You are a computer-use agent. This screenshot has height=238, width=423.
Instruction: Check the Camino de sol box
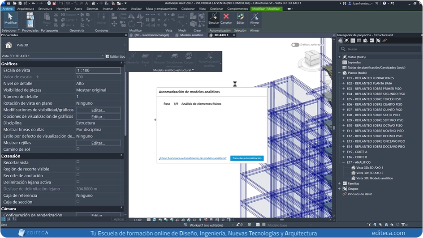(78, 149)
